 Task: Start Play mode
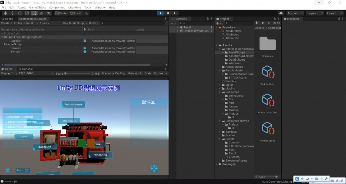coord(161,13)
